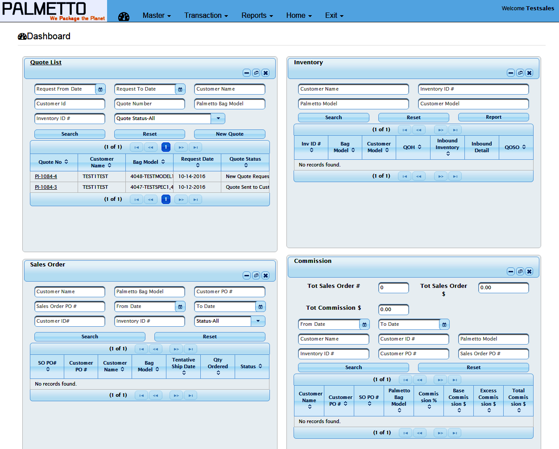The height and width of the screenshot is (449, 559).
Task: Reset the Quote List filters
Action: pyautogui.click(x=150, y=134)
